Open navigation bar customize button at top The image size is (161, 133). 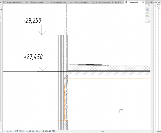click(x=149, y=5)
